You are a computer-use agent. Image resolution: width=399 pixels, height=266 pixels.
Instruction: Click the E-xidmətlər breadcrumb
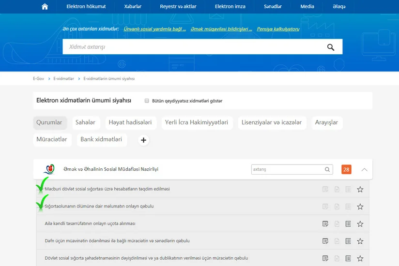63,79
